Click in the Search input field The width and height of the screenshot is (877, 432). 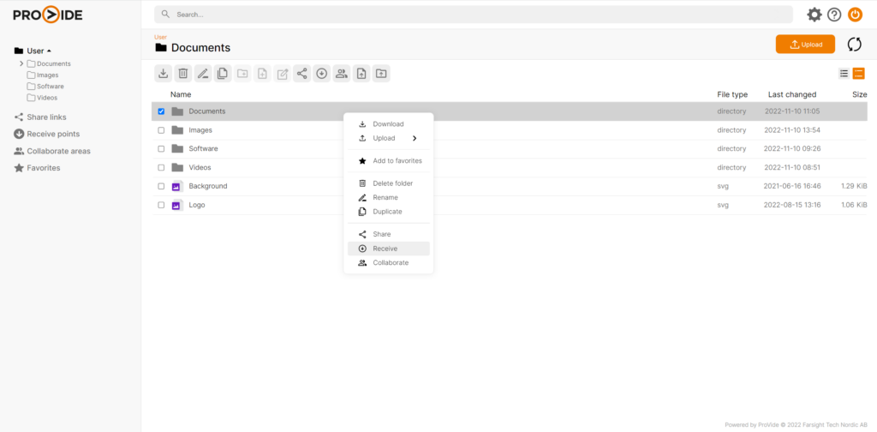click(473, 15)
